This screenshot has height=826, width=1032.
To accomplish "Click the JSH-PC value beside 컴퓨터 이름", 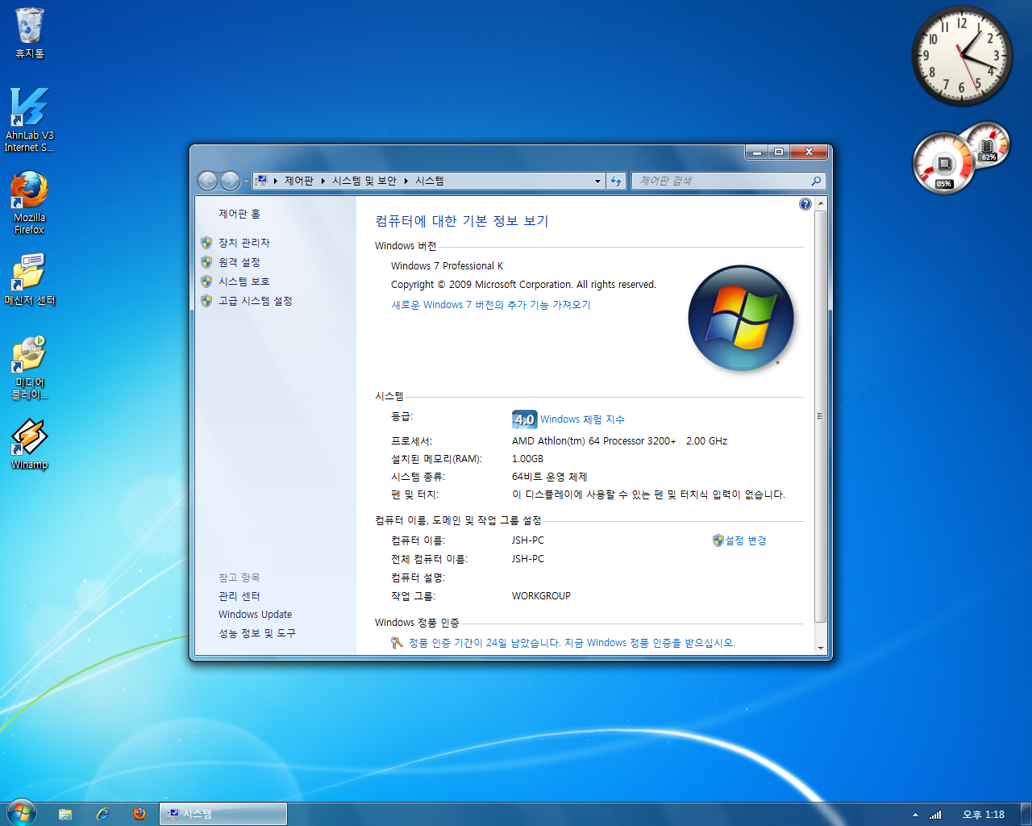I will pyautogui.click(x=527, y=540).
